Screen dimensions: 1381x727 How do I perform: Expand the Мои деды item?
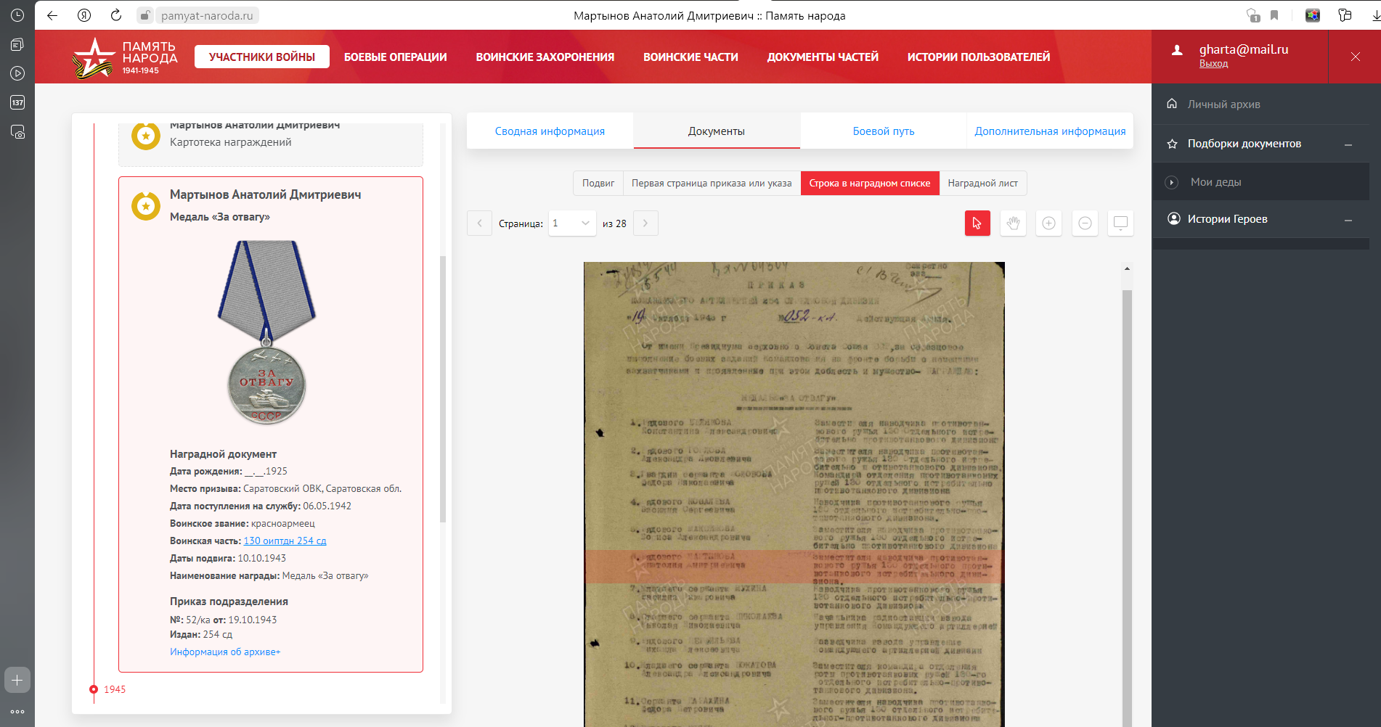1171,182
